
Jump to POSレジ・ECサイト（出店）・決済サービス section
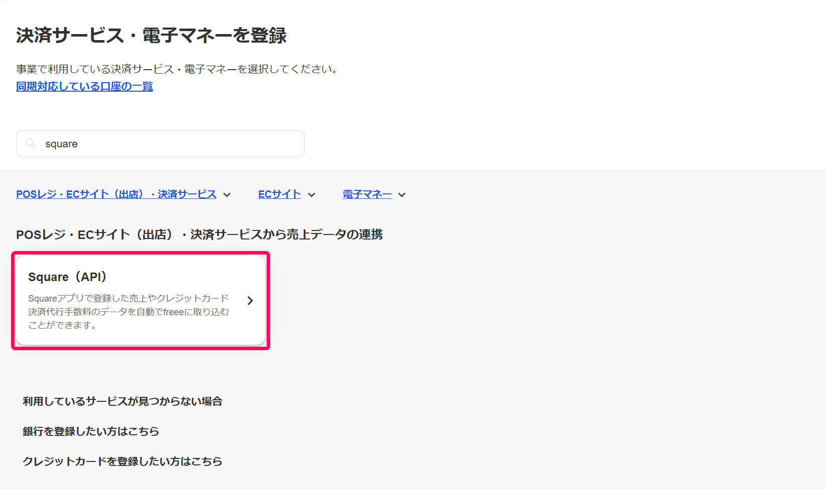click(x=116, y=194)
